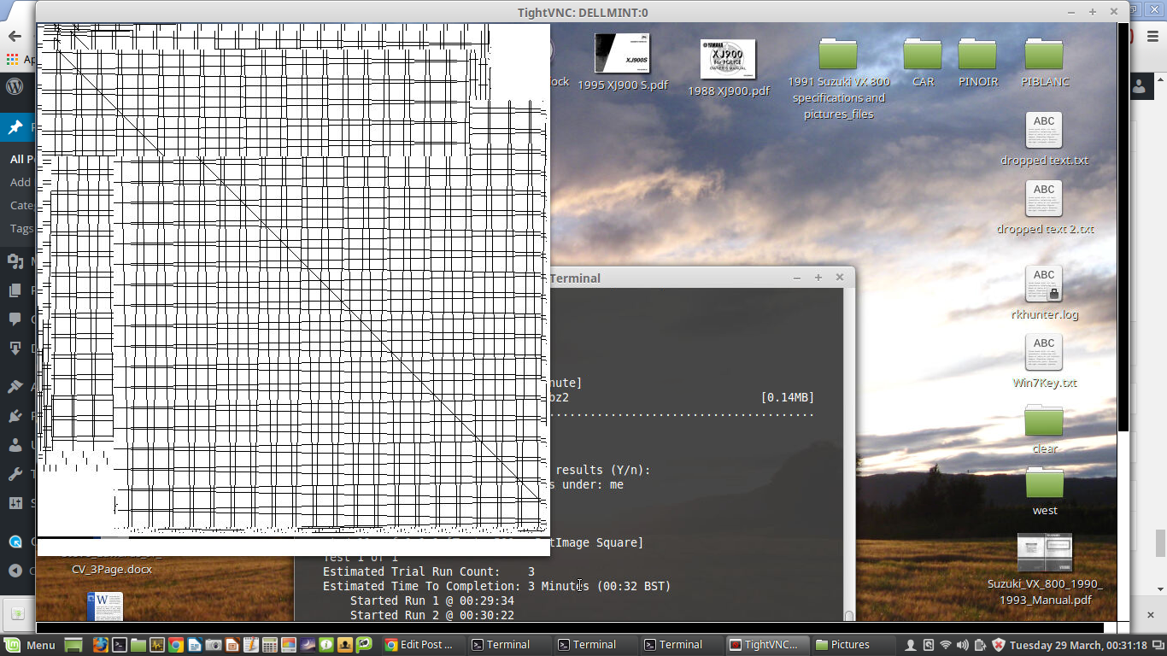The width and height of the screenshot is (1167, 656).
Task: Switch to Edit Post Chrome window
Action: tap(419, 645)
